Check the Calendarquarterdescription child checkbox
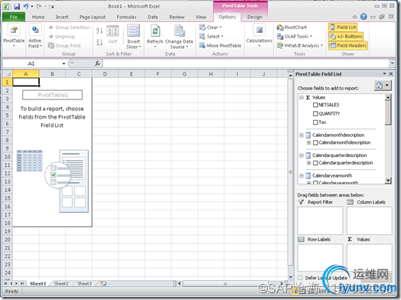The height and width of the screenshot is (300, 401). 315,163
